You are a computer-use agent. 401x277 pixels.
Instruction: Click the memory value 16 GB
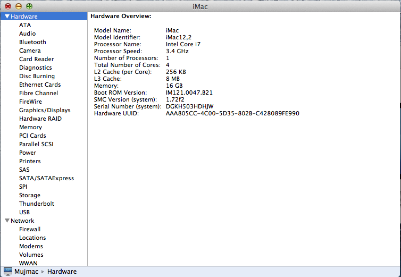point(174,86)
